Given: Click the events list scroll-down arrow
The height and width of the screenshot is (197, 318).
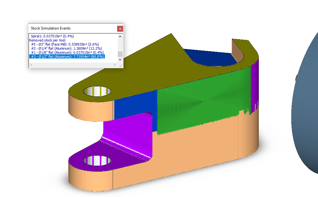Looking at the screenshot, I should pos(120,59).
